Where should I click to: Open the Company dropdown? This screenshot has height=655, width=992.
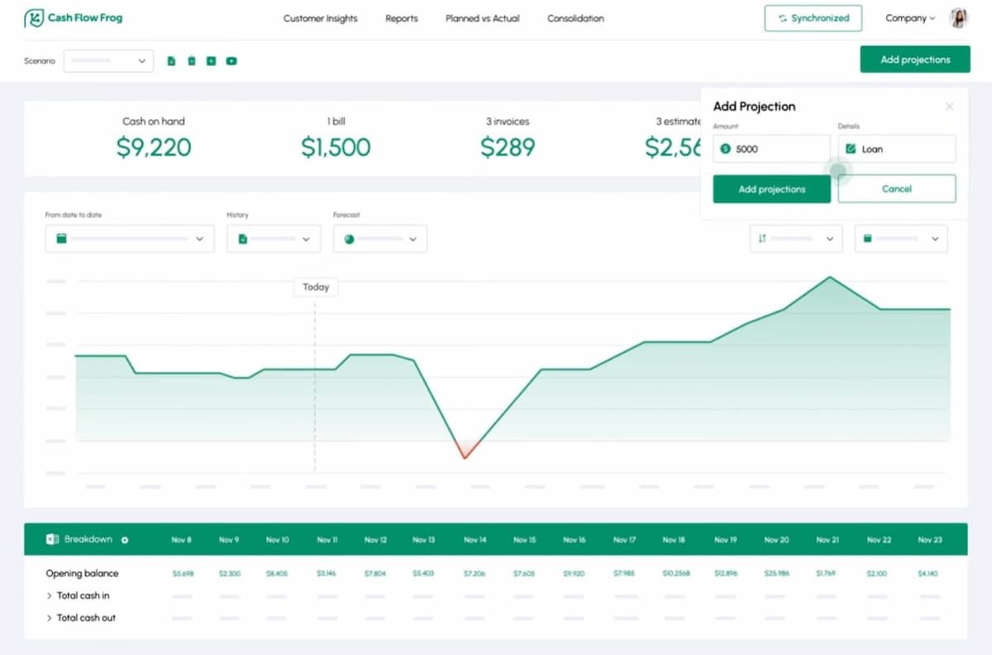[x=909, y=17]
